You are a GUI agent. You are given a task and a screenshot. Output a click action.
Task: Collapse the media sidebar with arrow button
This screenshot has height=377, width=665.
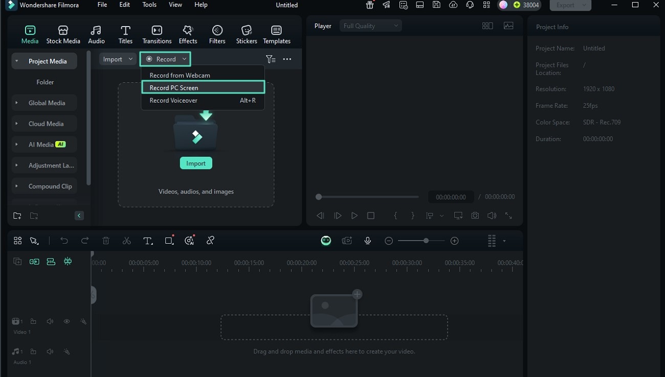(x=79, y=216)
